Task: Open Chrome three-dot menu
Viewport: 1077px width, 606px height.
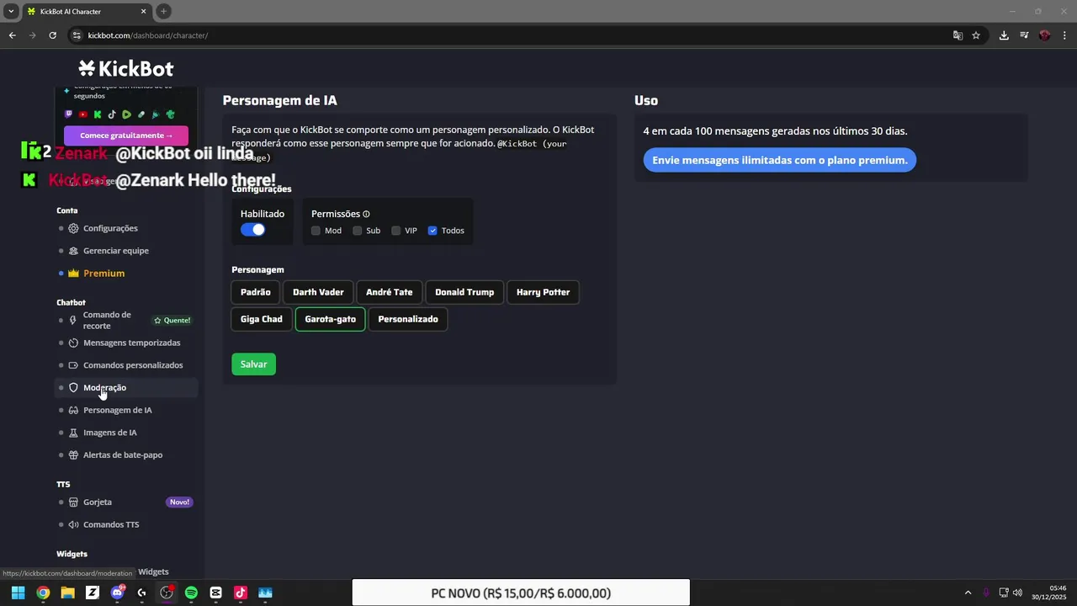Action: pyautogui.click(x=1065, y=35)
